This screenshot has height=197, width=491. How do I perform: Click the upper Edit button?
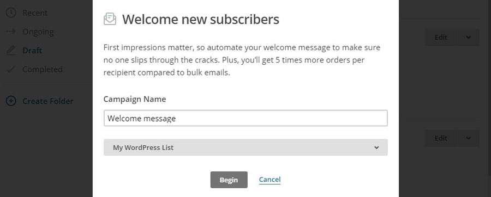441,37
